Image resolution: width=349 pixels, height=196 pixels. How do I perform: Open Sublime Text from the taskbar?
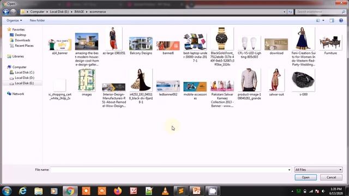coord(181,191)
